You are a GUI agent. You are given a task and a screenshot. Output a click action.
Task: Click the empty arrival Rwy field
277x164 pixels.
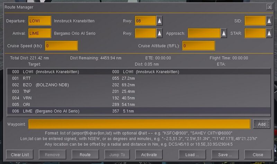coord(145,33)
